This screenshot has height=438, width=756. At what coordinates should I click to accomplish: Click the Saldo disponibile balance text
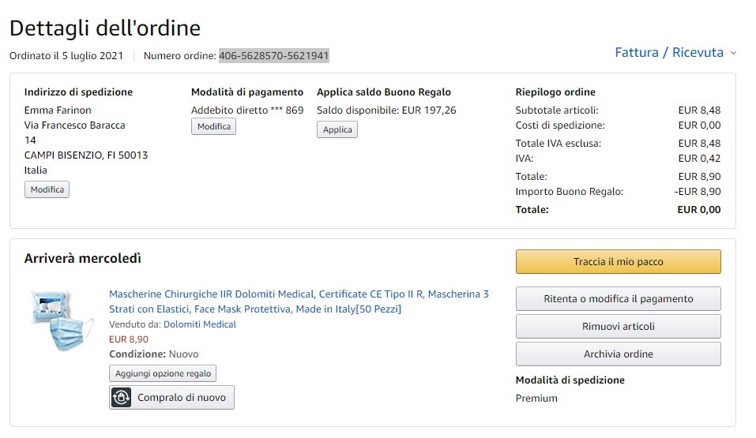coord(386,110)
